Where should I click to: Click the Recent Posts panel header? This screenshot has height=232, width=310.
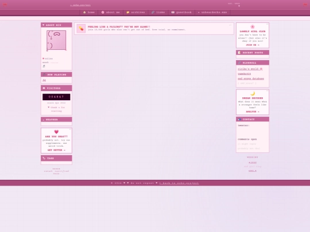tap(253, 53)
